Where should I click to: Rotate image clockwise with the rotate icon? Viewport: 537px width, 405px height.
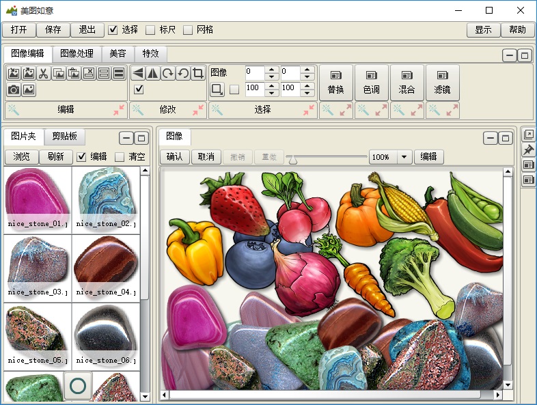168,73
